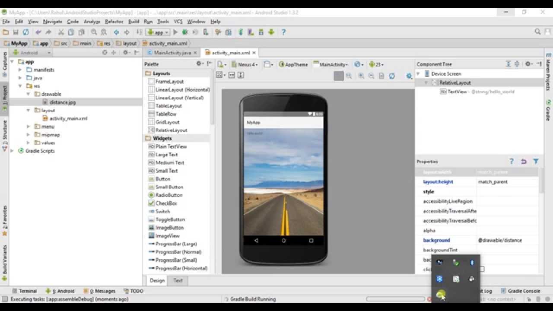Open the app run configuration dropdown
Screen dimensions: 553x311
(x=158, y=32)
